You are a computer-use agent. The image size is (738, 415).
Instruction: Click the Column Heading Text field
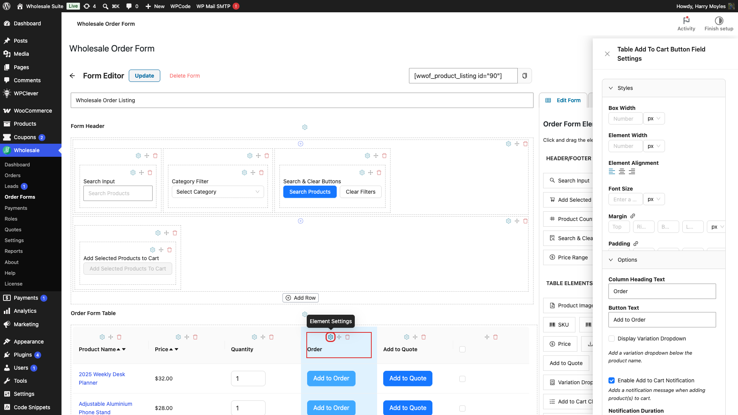[x=662, y=291]
